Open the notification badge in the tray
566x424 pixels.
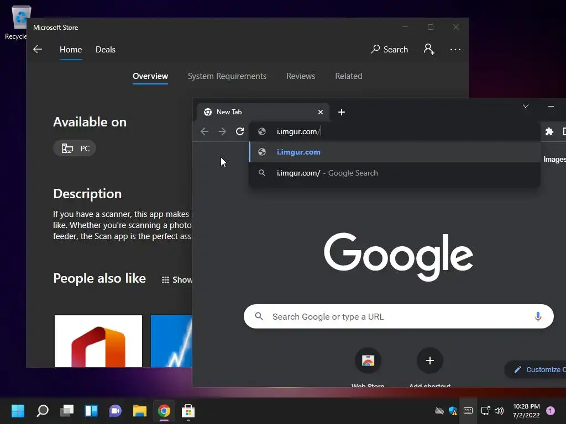pyautogui.click(x=551, y=411)
